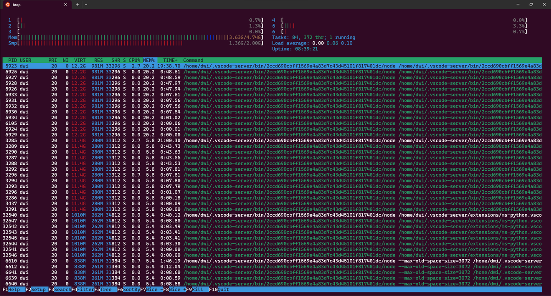Close the htop terminal tab
The height and width of the screenshot is (296, 551).
[65, 5]
